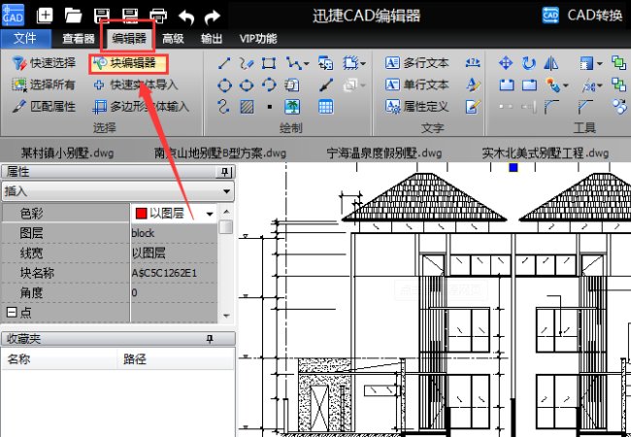631x437 pixels.
Task: Click the print icon in the title bar
Action: coord(158,16)
